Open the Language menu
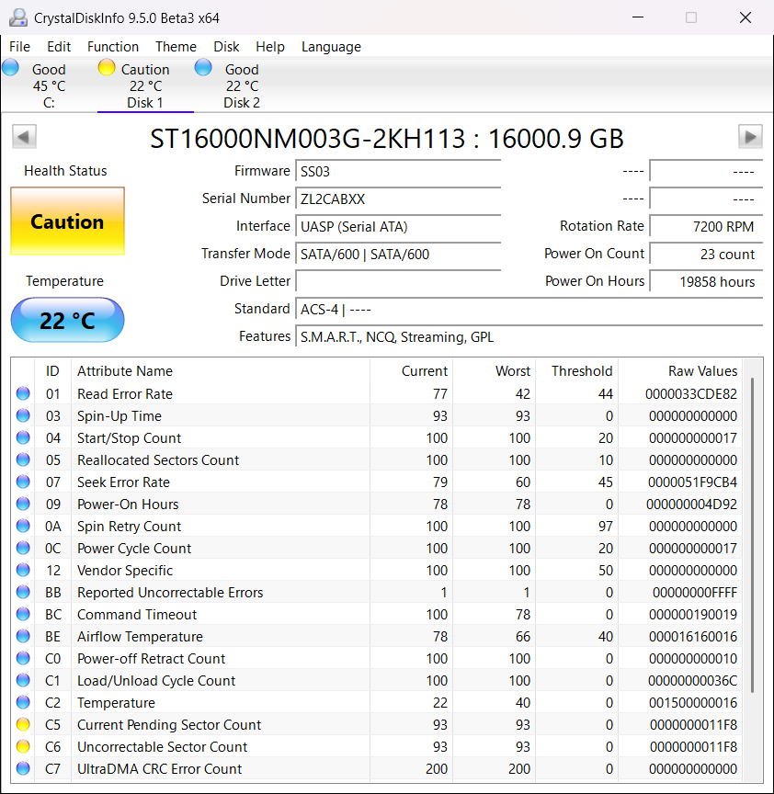Viewport: 774px width, 794px height. 331,47
